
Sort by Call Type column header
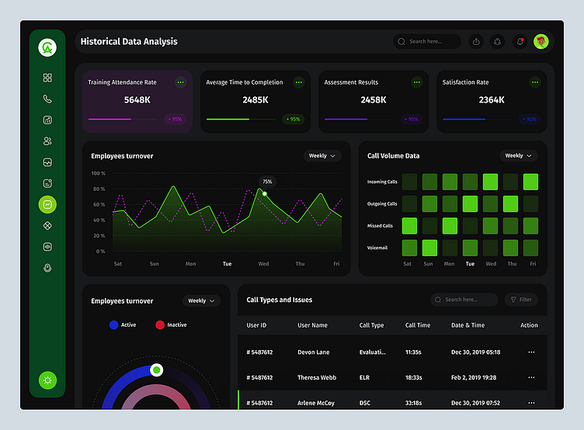coord(371,325)
